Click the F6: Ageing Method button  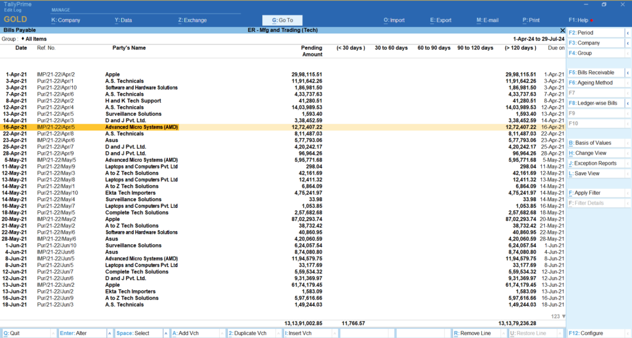(x=592, y=83)
